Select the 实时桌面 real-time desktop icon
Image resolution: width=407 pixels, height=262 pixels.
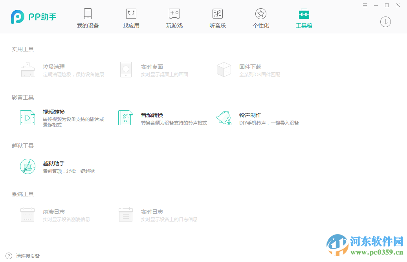coord(125,69)
